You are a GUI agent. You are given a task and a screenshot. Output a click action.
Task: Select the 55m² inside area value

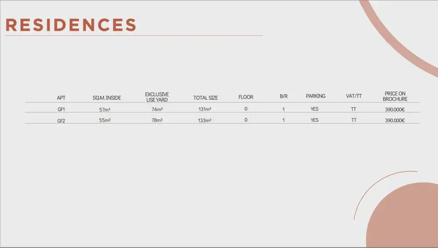105,120
